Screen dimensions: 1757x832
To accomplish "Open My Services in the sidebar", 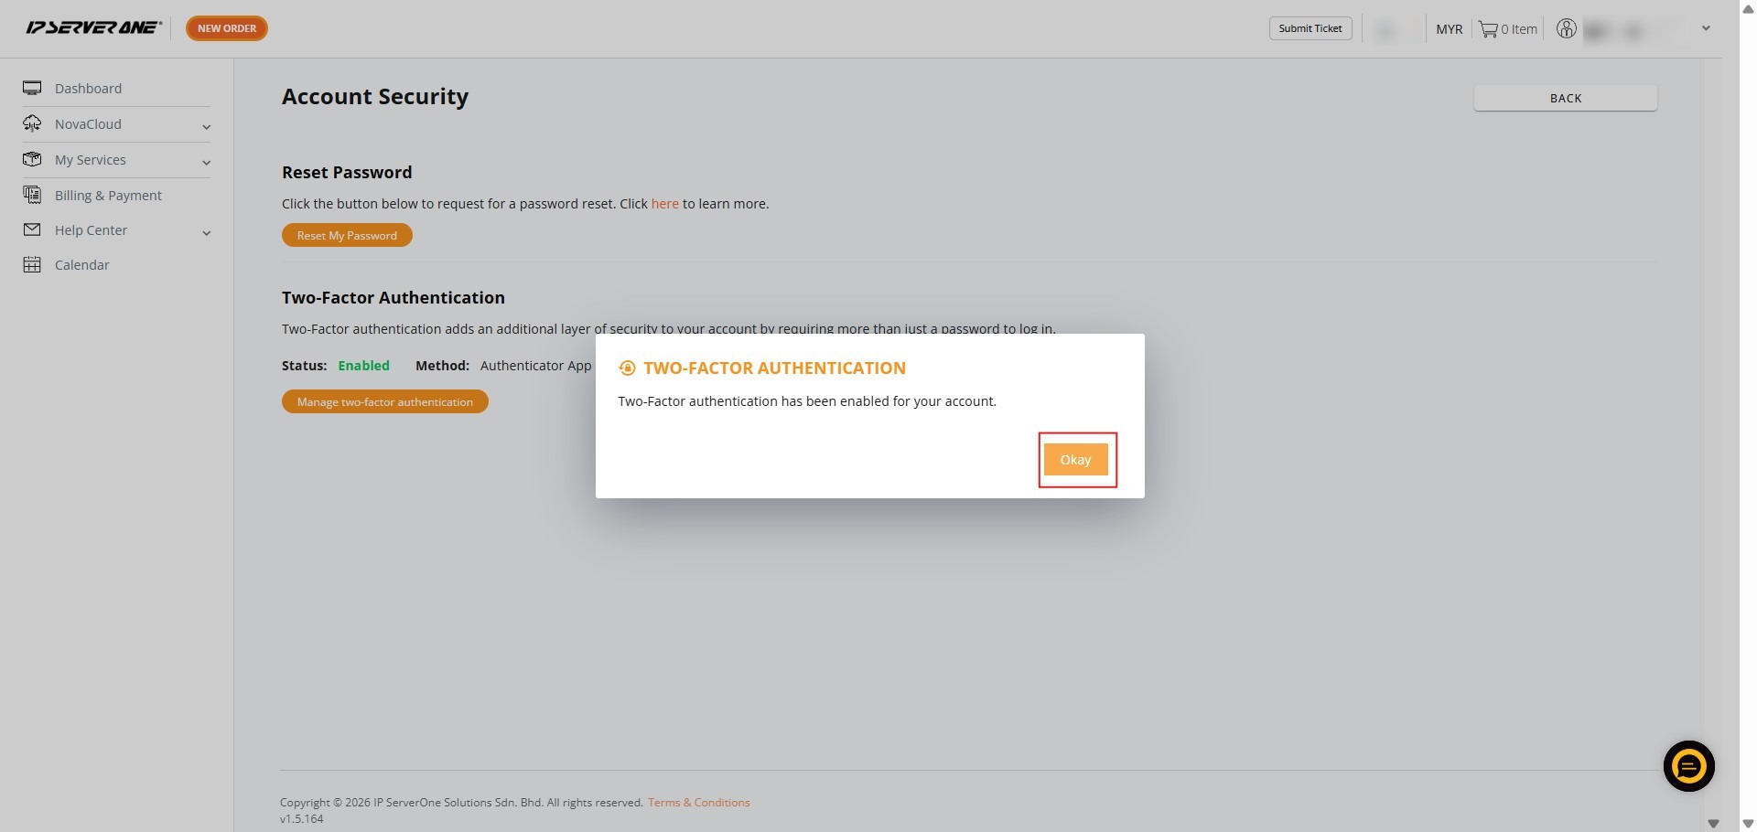I will (91, 160).
